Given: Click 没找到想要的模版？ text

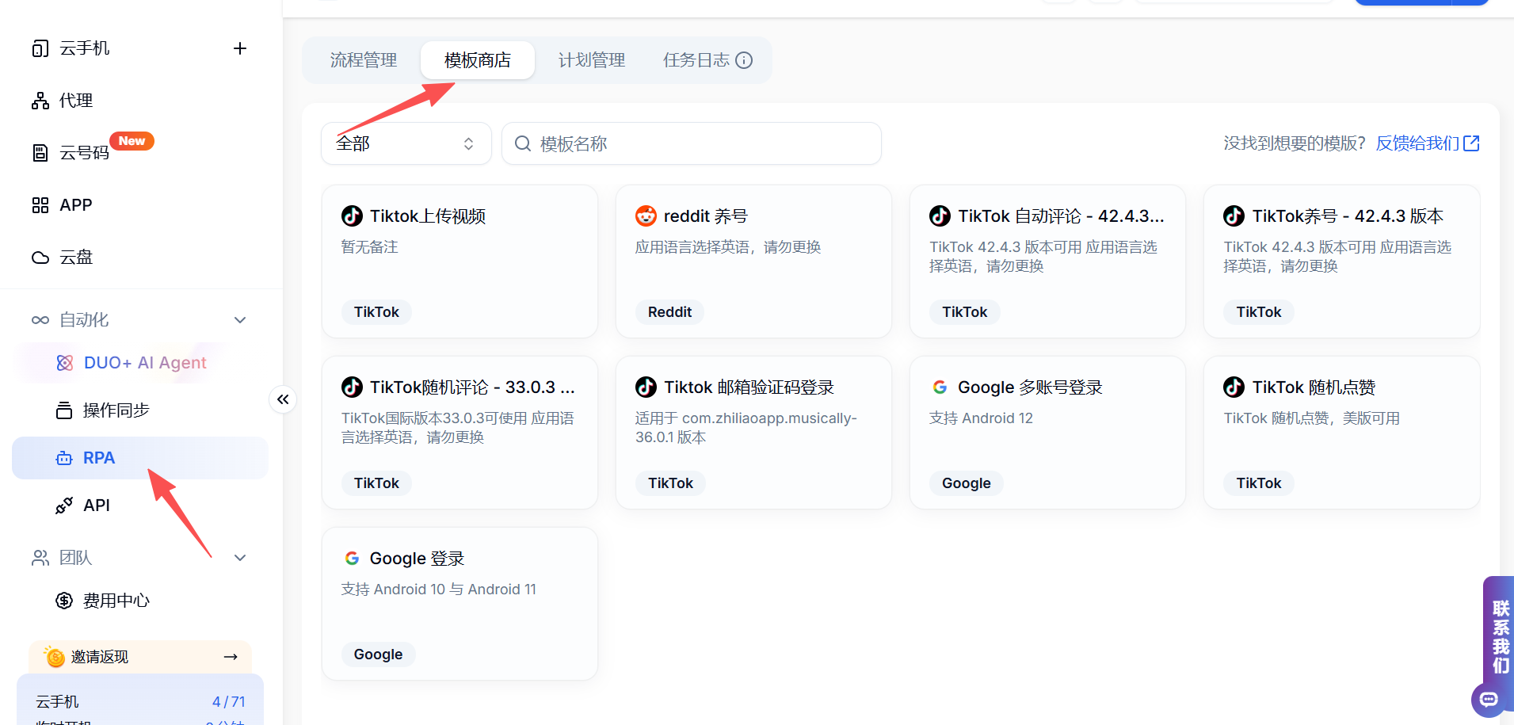Looking at the screenshot, I should point(1295,143).
